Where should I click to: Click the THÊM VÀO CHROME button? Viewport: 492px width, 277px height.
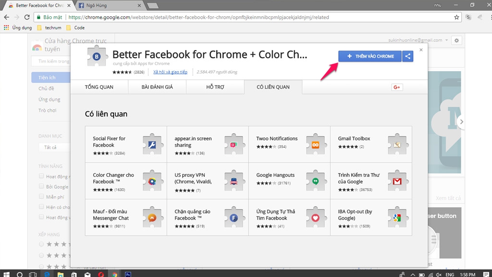click(x=370, y=56)
